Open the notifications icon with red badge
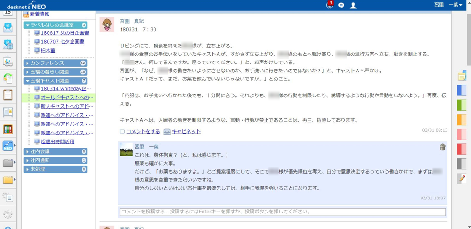 329,5
